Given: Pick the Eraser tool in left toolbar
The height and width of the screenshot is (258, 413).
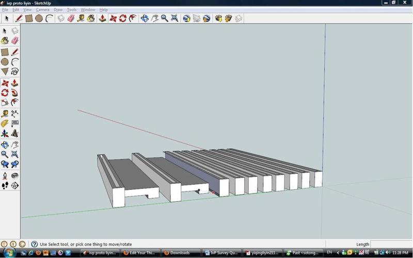Looking at the screenshot, I should (14, 41).
